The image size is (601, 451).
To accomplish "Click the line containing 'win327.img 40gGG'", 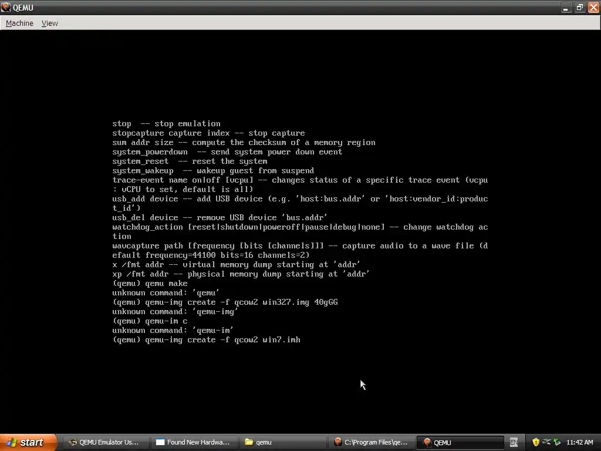I will click(225, 302).
